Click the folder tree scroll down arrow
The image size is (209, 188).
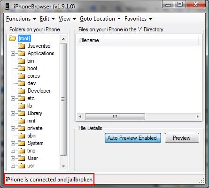pyautogui.click(x=63, y=166)
